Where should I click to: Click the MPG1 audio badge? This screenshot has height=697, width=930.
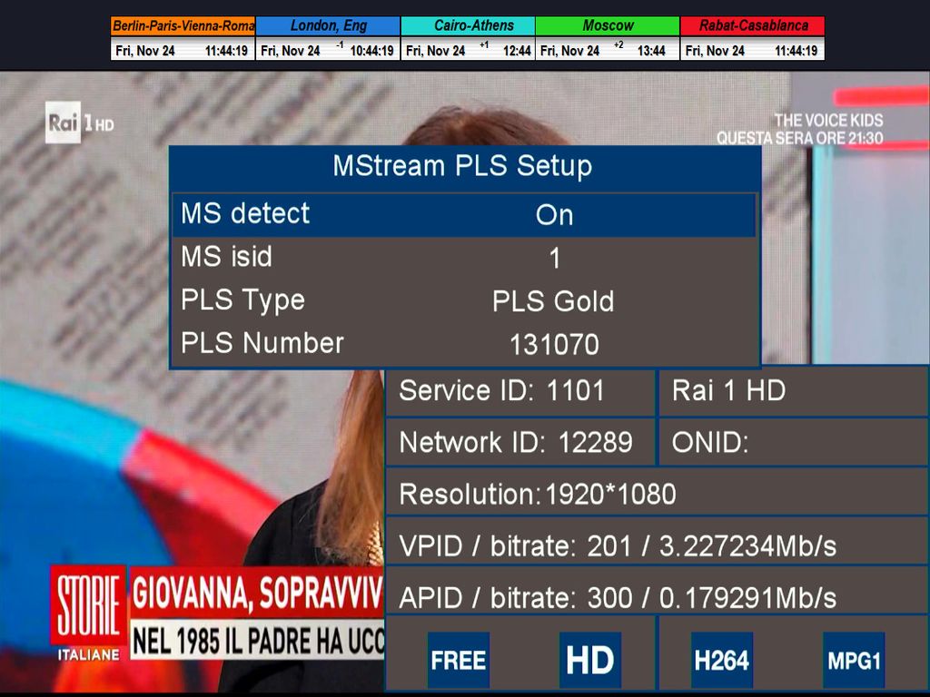click(x=854, y=660)
